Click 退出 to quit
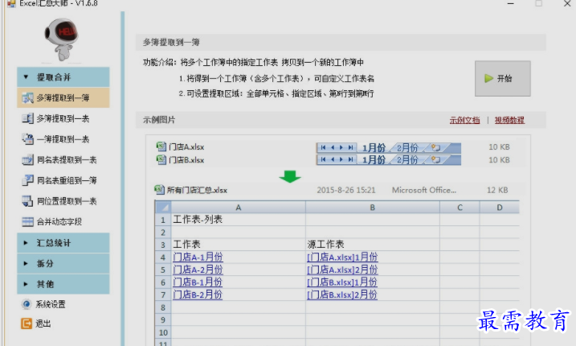The height and width of the screenshot is (346, 576). tap(43, 323)
